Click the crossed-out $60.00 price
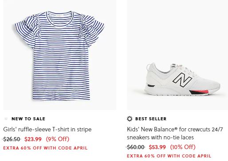Image resolution: width=228 pixels, height=161 pixels. point(136,147)
